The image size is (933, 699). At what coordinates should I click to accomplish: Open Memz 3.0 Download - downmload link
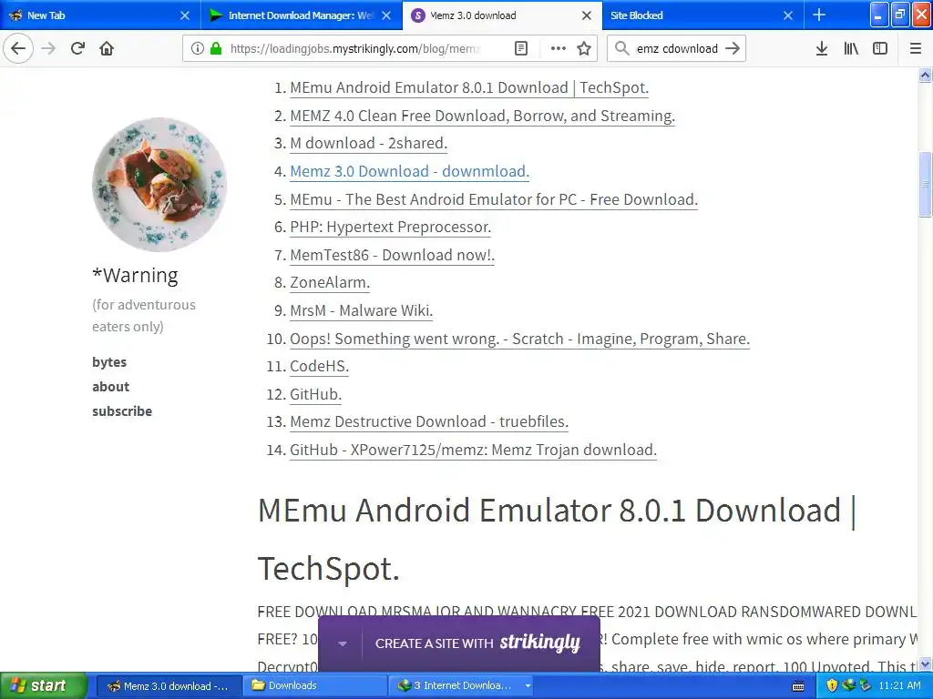[409, 171]
